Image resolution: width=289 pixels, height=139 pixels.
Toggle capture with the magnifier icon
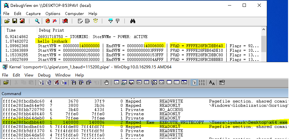pos(37,21)
